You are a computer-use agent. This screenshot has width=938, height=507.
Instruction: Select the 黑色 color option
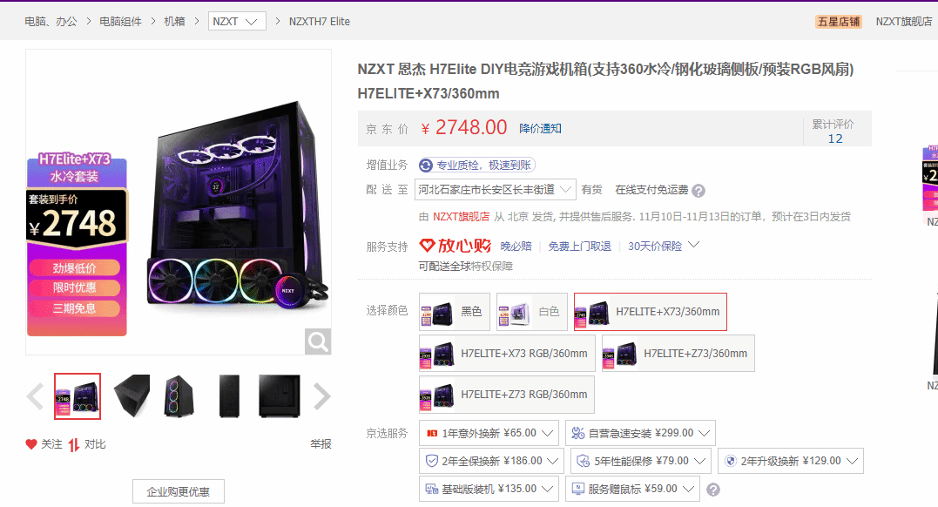click(455, 312)
